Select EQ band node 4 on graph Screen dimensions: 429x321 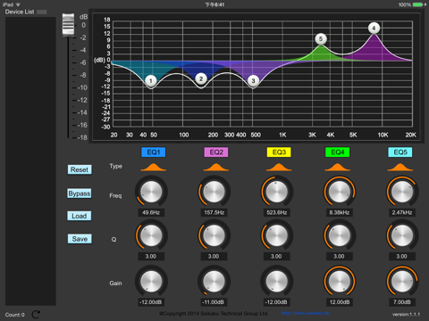[x=374, y=29]
